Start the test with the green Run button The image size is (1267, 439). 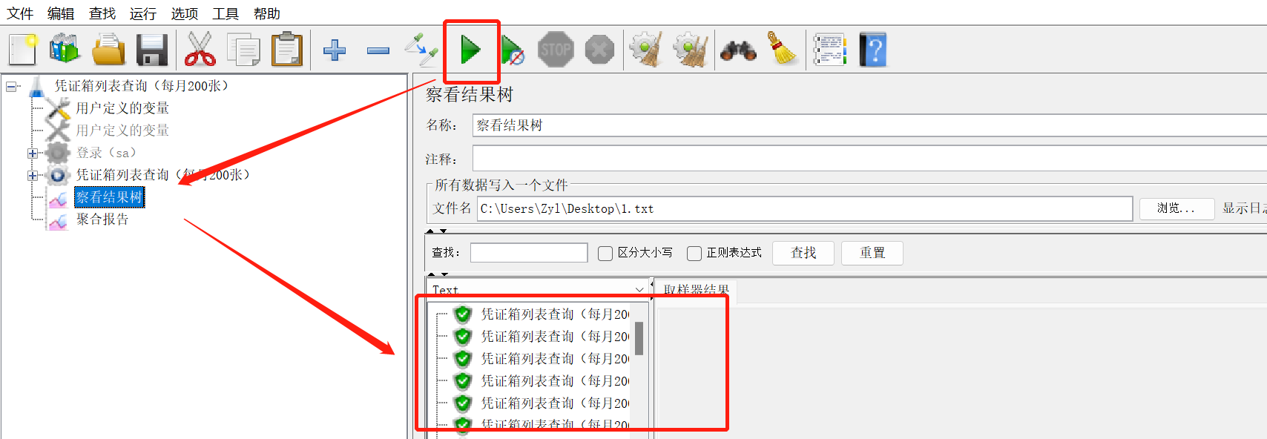click(x=470, y=50)
